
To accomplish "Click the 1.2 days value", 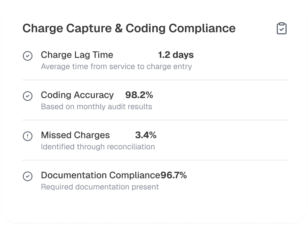I will [x=176, y=55].
